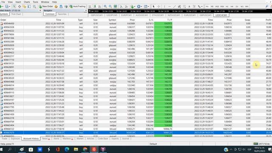Switch to the ETHUSD,M1 chart tab
Screen dimensions: 272x153
158,15
